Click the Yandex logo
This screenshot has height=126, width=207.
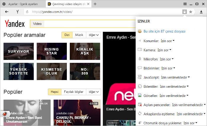(x=15, y=23)
